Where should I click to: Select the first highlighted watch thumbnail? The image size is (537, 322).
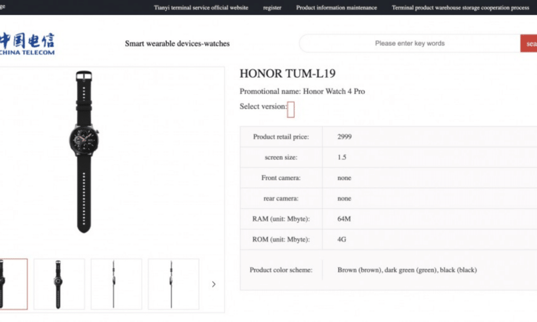point(13,284)
